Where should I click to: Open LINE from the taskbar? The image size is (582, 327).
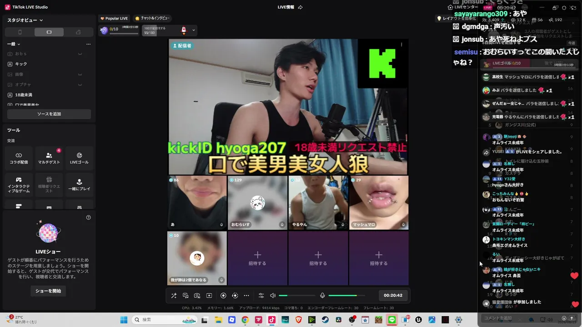pos(392,320)
